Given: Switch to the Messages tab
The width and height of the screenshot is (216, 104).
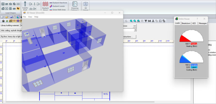Looking at the screenshot, I should [202, 23].
